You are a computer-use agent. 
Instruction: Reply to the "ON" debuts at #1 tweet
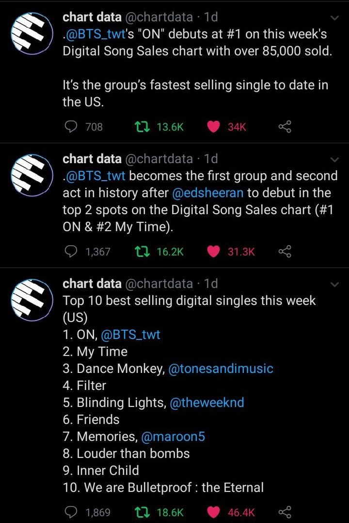71,127
